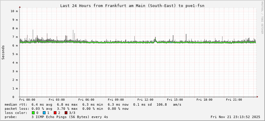Select the Fri 21:00 time axis label
This screenshot has height=121, width=265.
point(234,100)
